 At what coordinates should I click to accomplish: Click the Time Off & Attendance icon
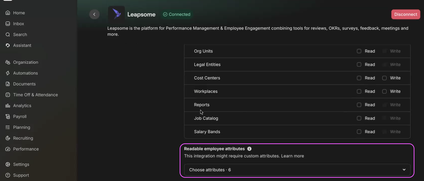(x=8, y=95)
